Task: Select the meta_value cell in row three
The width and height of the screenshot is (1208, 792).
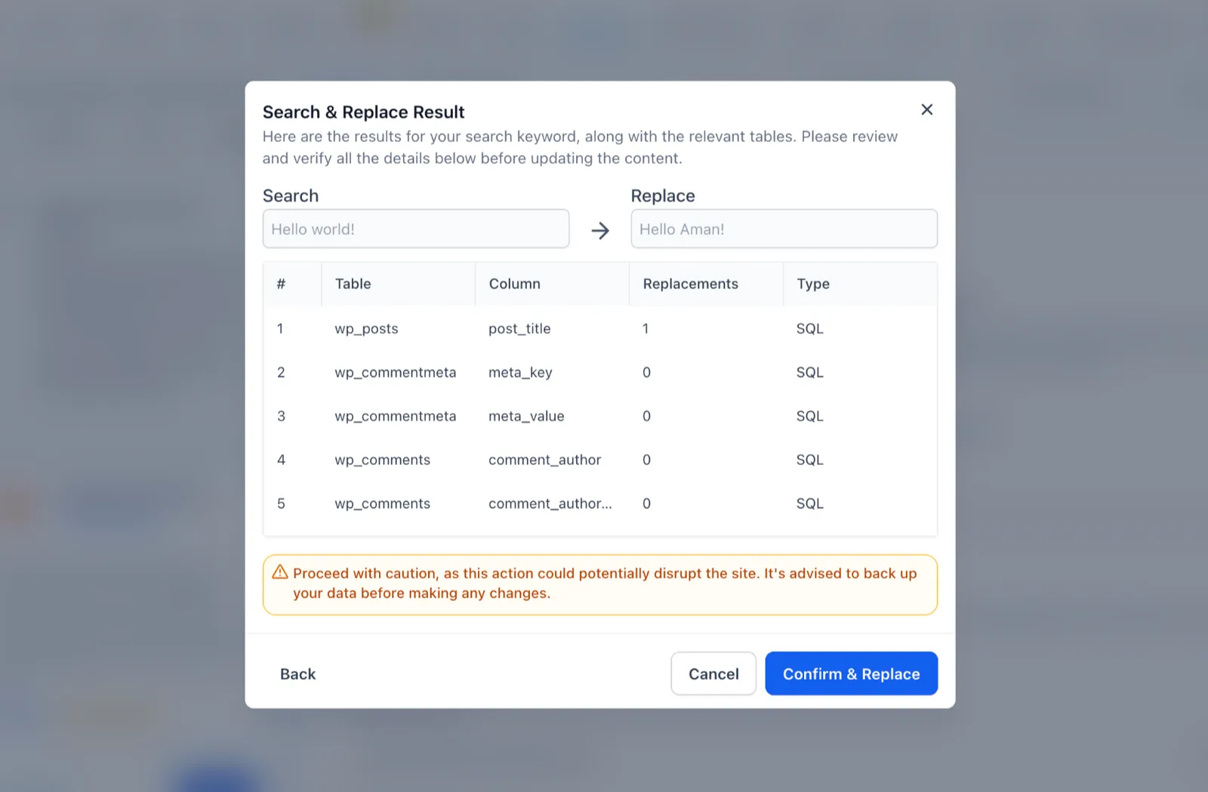Action: coord(526,416)
